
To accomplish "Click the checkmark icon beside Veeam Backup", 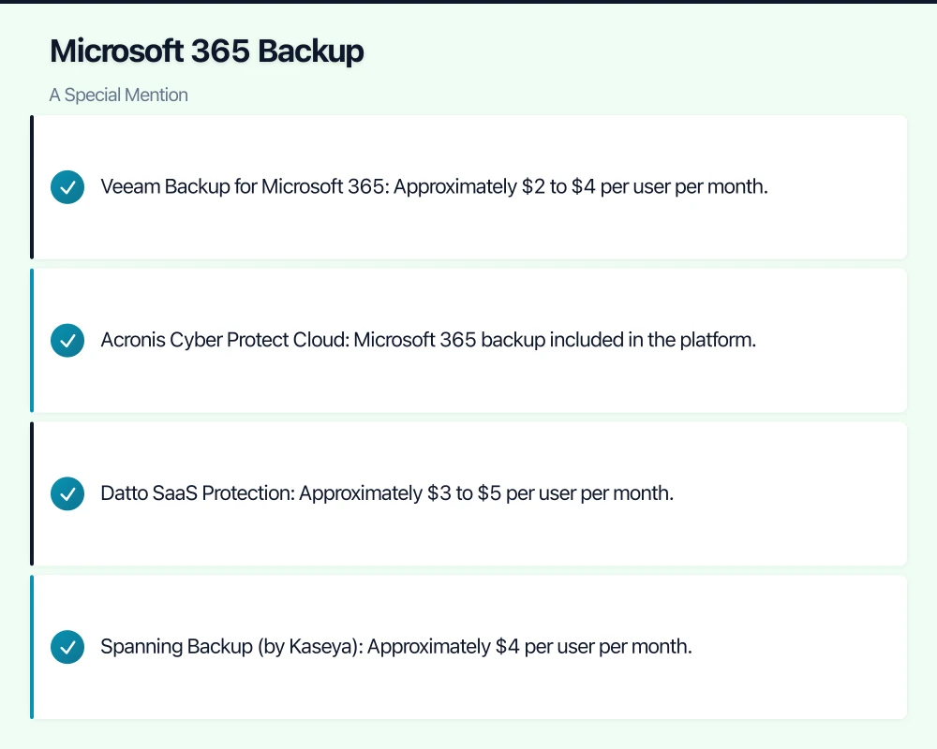I will (x=67, y=187).
